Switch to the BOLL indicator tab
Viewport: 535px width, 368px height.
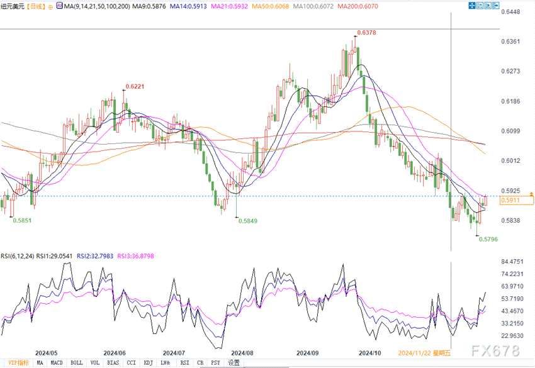point(76,363)
